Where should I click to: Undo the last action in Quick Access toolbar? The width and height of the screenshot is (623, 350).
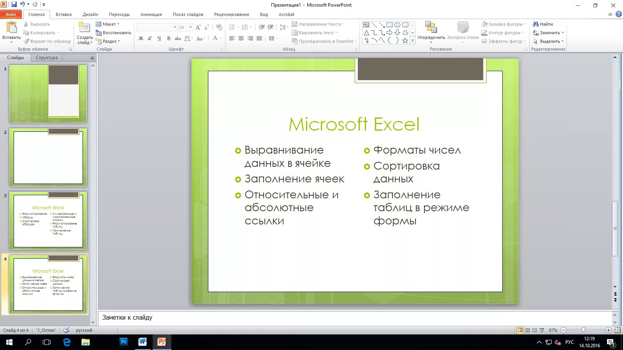tap(23, 4)
